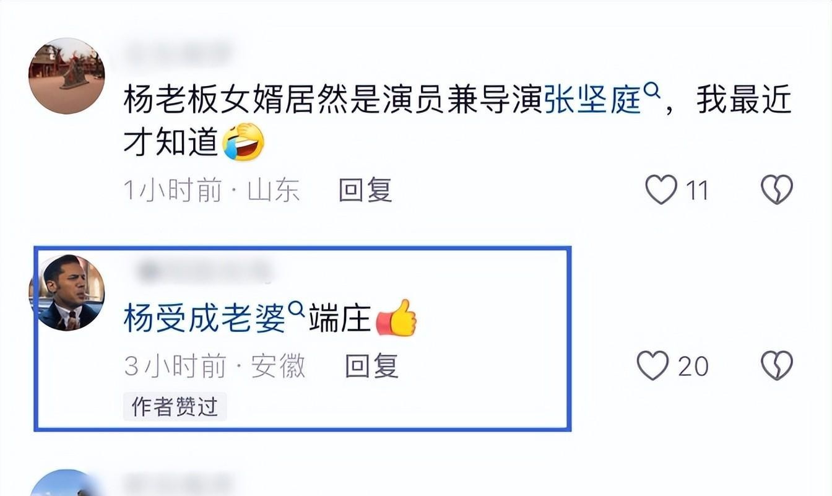Open search icon next to 杨受成老婆
The width and height of the screenshot is (832, 496).
[x=297, y=308]
